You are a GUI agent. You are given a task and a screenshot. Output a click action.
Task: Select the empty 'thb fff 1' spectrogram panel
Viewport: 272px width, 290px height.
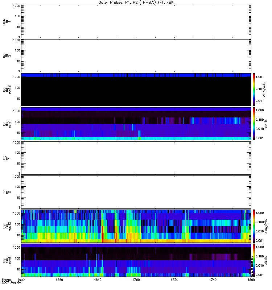point(136,21)
